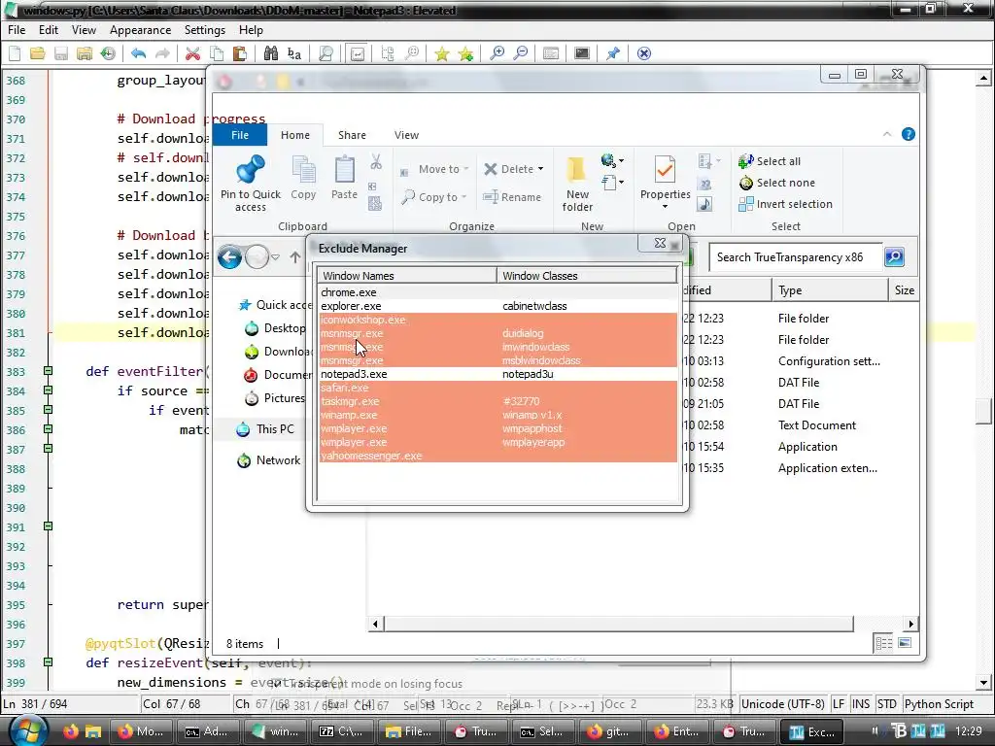This screenshot has height=746, width=995.
Task: Open the blue File tab in Explorer
Action: (x=240, y=135)
